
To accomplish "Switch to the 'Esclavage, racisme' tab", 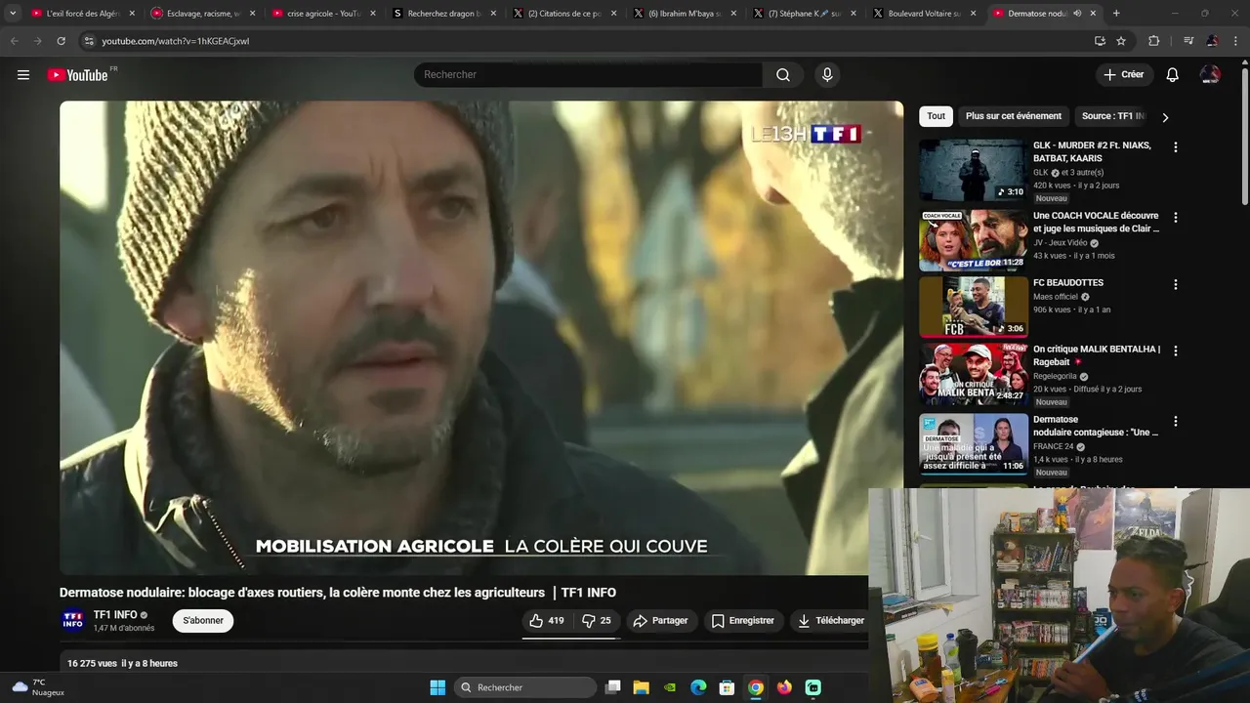I will tap(202, 14).
